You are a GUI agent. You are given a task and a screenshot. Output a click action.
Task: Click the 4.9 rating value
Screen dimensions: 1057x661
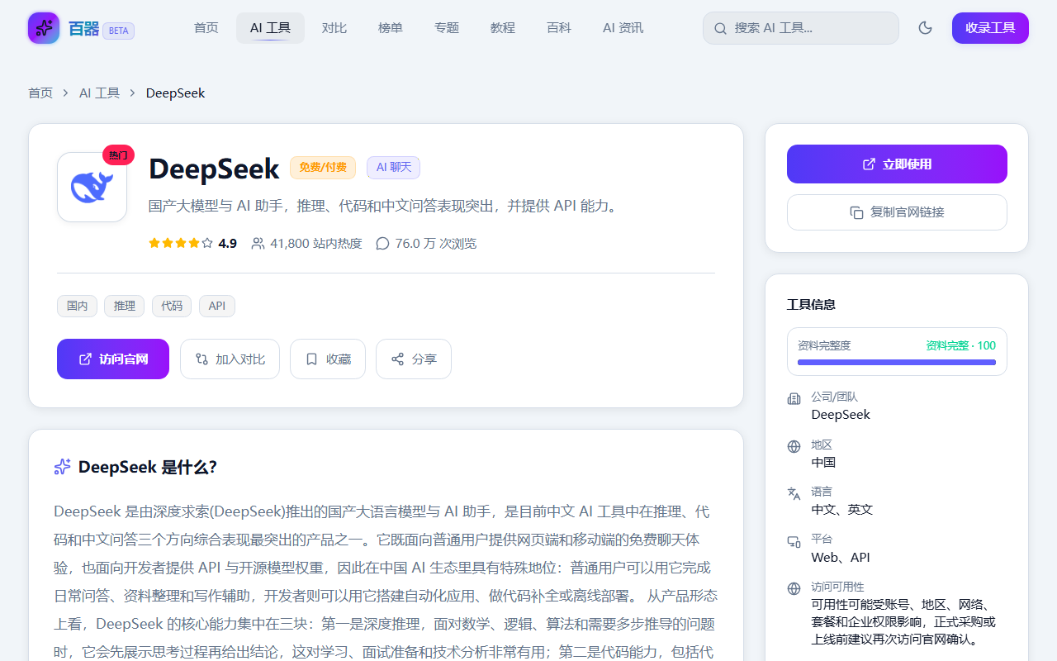tap(228, 244)
